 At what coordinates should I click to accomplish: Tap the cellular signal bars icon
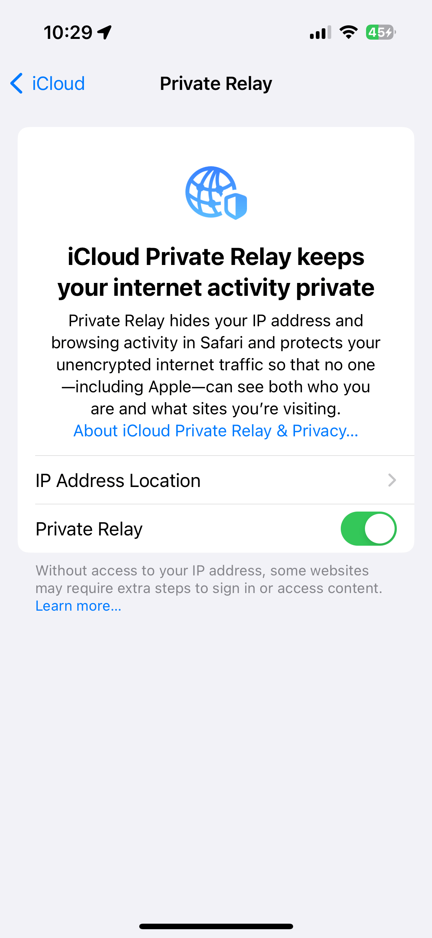320,32
